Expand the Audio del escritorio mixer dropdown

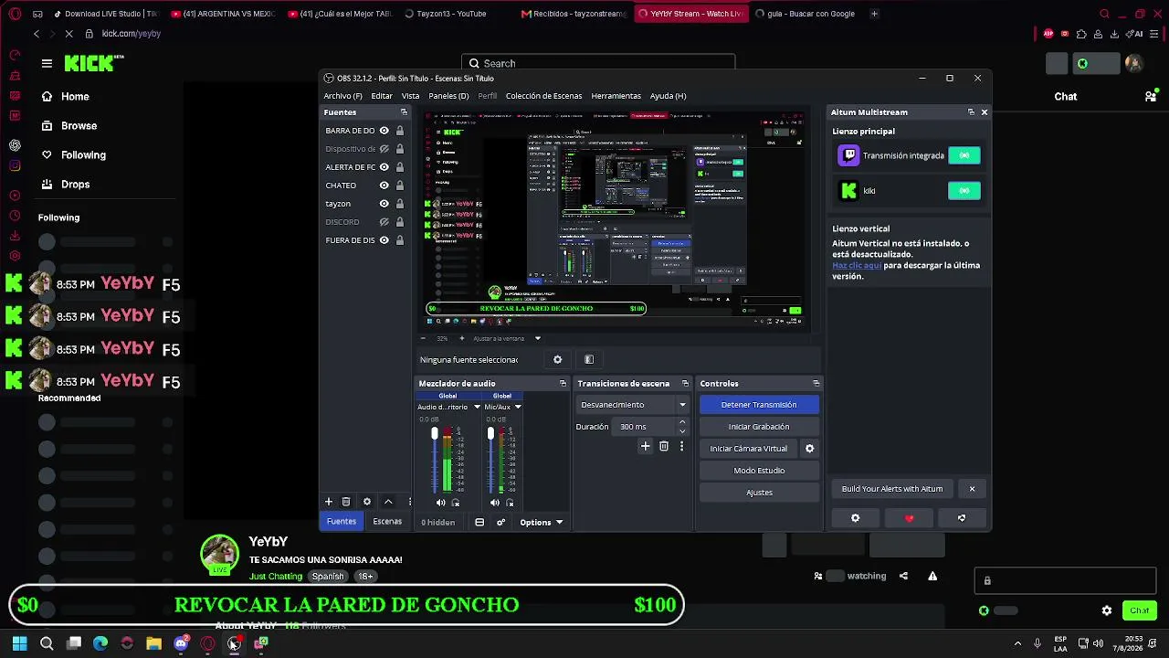click(x=477, y=407)
